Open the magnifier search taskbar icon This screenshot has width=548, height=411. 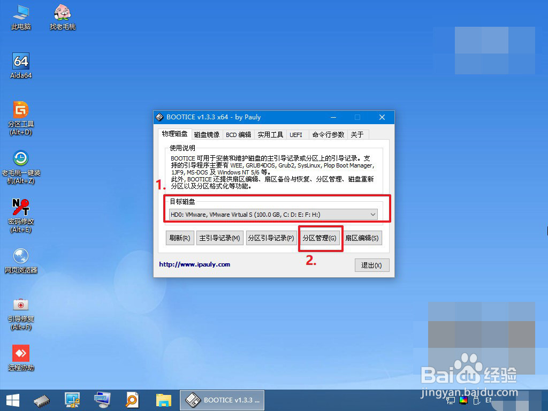pos(132,400)
